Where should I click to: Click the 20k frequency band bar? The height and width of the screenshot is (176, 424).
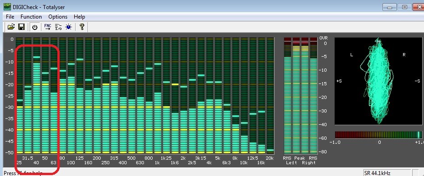tap(270, 96)
